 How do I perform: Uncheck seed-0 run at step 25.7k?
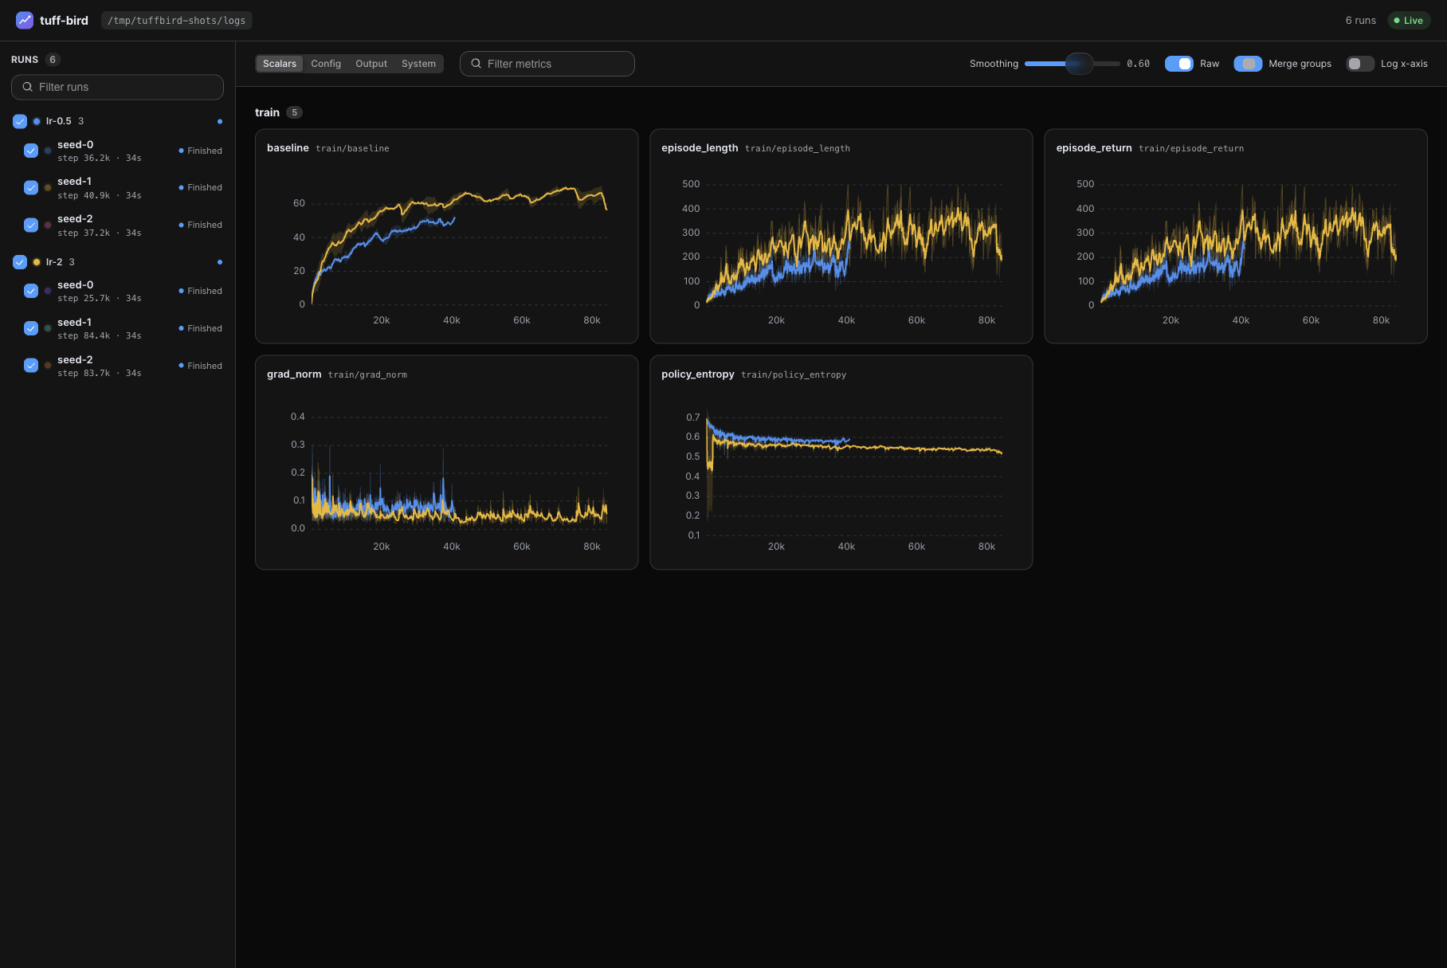[31, 291]
